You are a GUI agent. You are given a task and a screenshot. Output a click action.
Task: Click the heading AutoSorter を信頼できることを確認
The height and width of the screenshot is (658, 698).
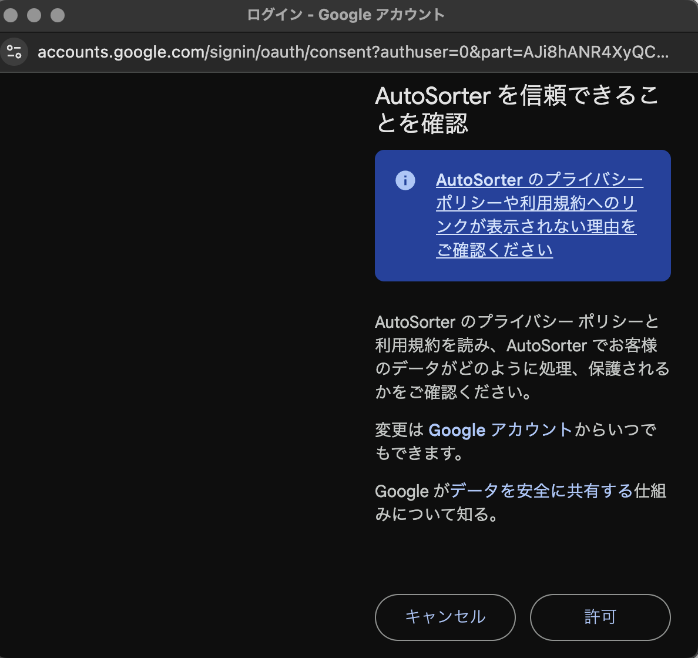coord(517,109)
